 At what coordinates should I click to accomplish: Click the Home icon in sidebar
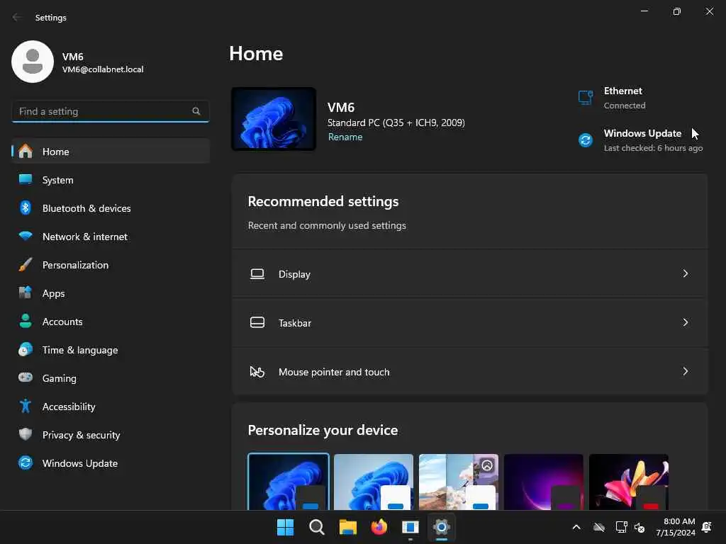pos(26,152)
